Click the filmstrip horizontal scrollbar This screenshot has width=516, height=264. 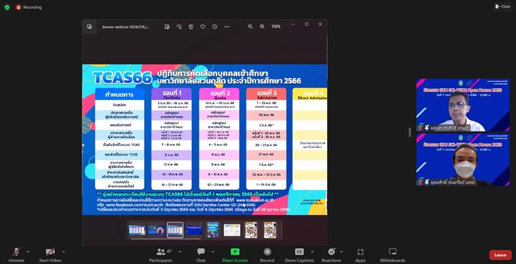pos(166,239)
